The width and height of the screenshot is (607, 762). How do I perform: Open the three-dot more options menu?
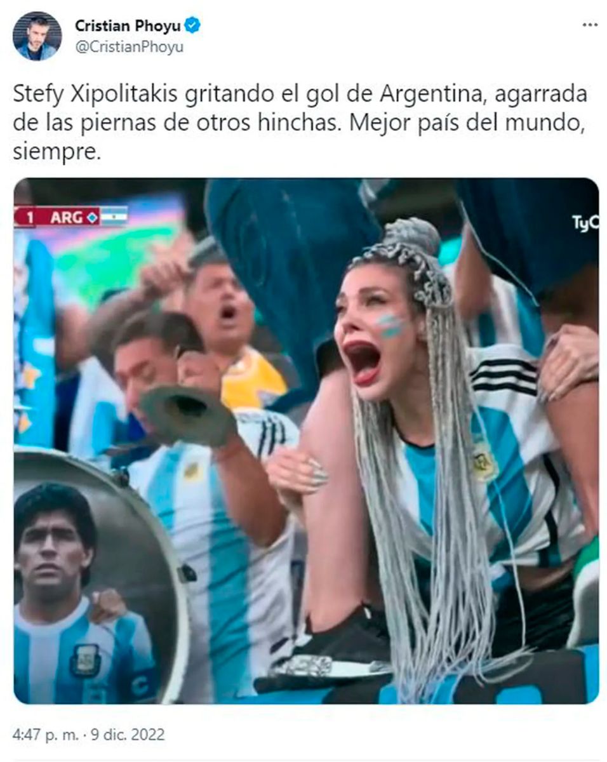590,24
